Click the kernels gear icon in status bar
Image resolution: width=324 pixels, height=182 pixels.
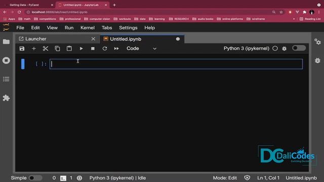point(79,178)
